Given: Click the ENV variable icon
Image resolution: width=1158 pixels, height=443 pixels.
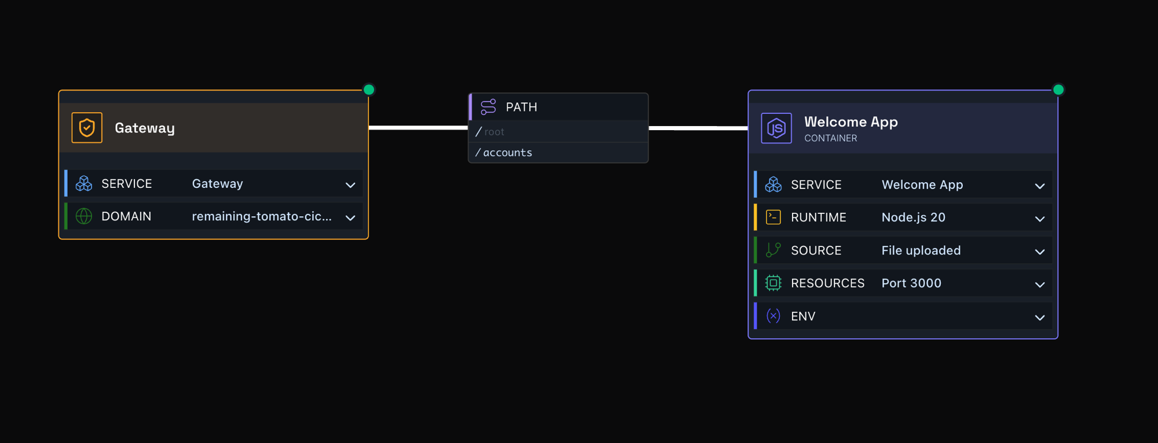Looking at the screenshot, I should (774, 316).
